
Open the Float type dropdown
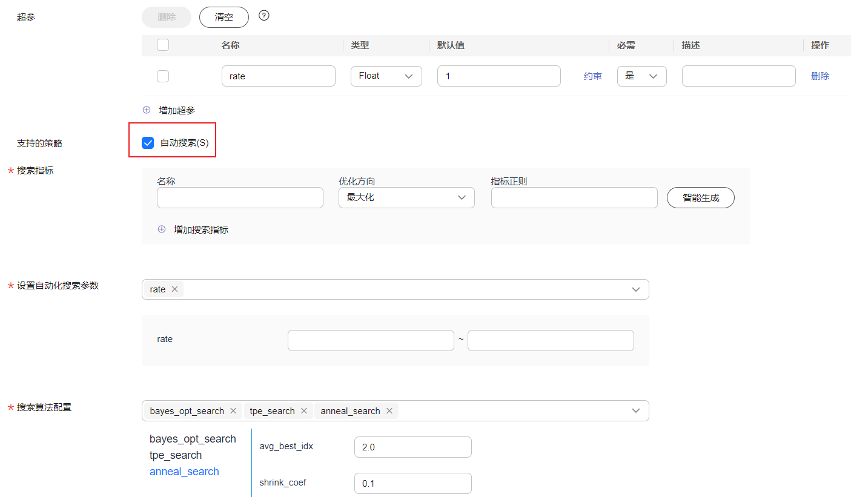[x=386, y=76]
